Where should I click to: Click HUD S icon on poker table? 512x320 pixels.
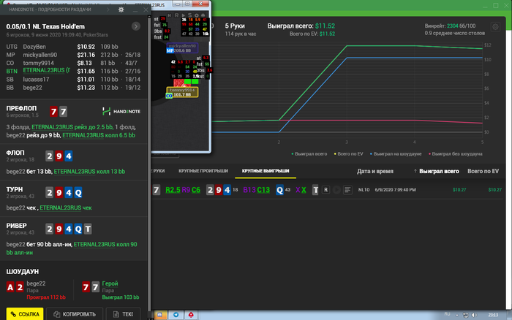point(189,15)
